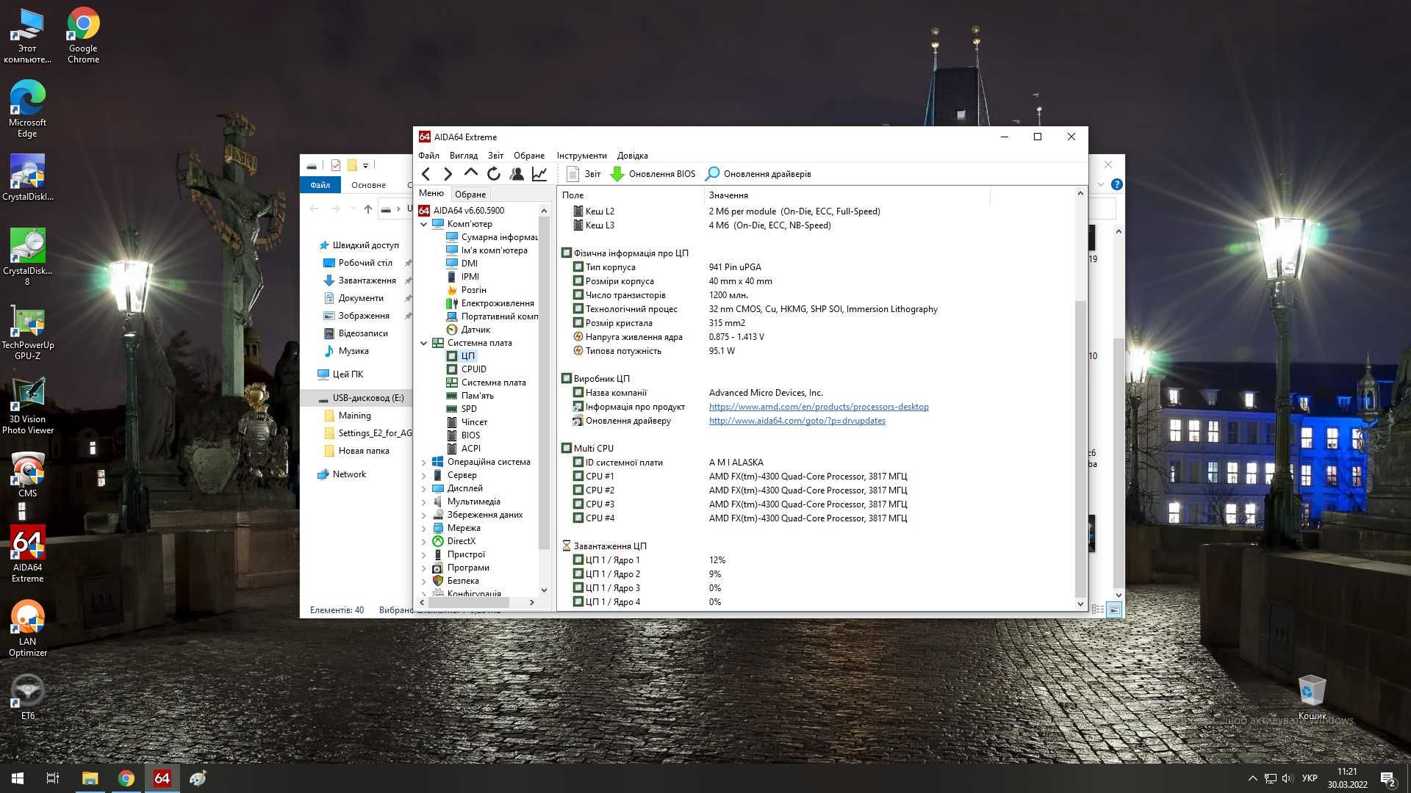Open 3D Vision Photo Viewer icon

tap(27, 406)
